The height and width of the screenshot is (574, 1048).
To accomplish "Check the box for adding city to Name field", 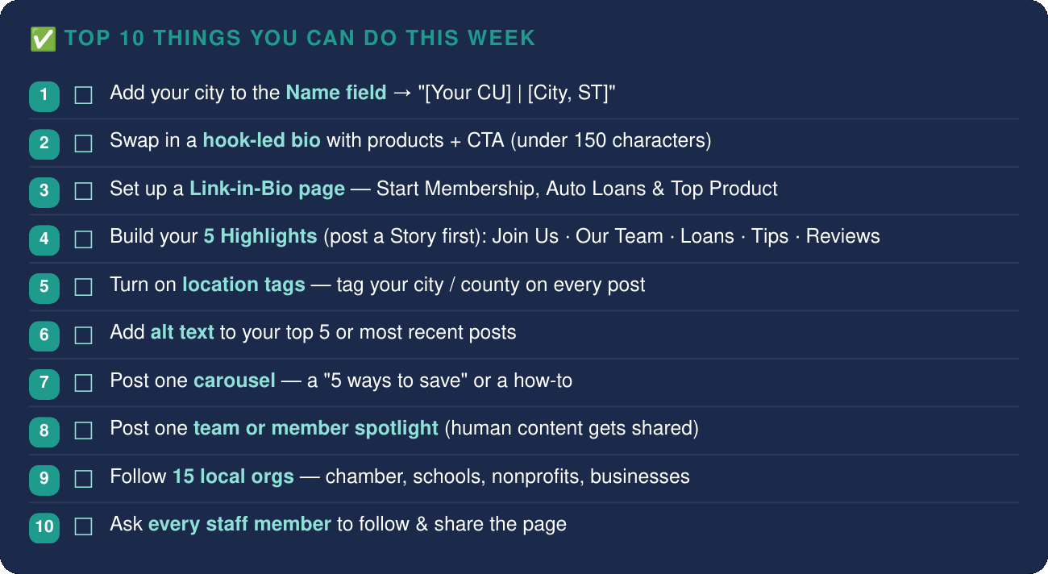I will click(x=83, y=96).
